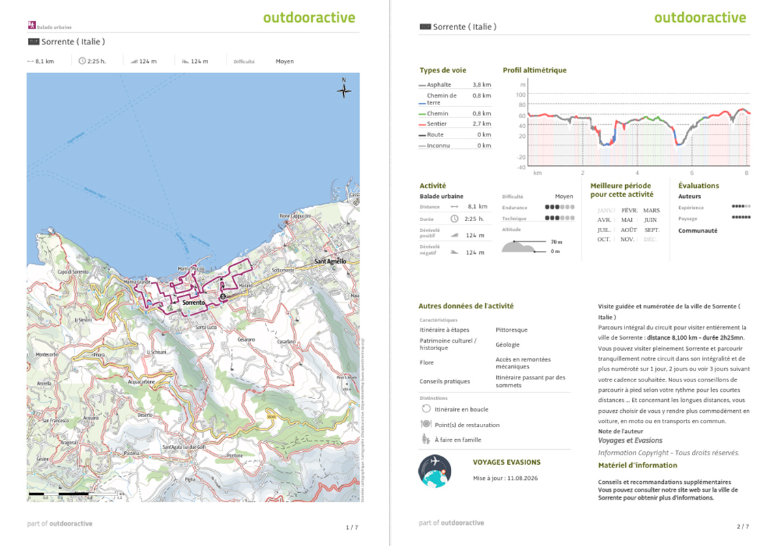Click the 'Capo di Sorrento' map label
Image resolution: width=778 pixels, height=546 pixels.
point(73,272)
